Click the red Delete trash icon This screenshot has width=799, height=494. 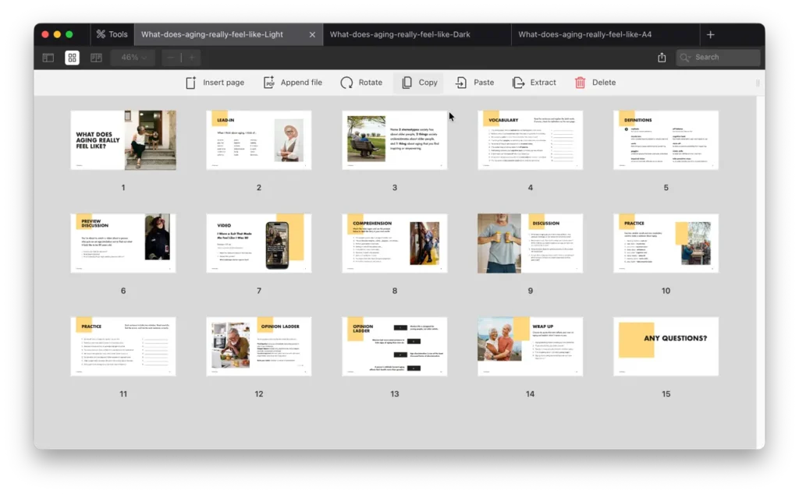pyautogui.click(x=580, y=83)
